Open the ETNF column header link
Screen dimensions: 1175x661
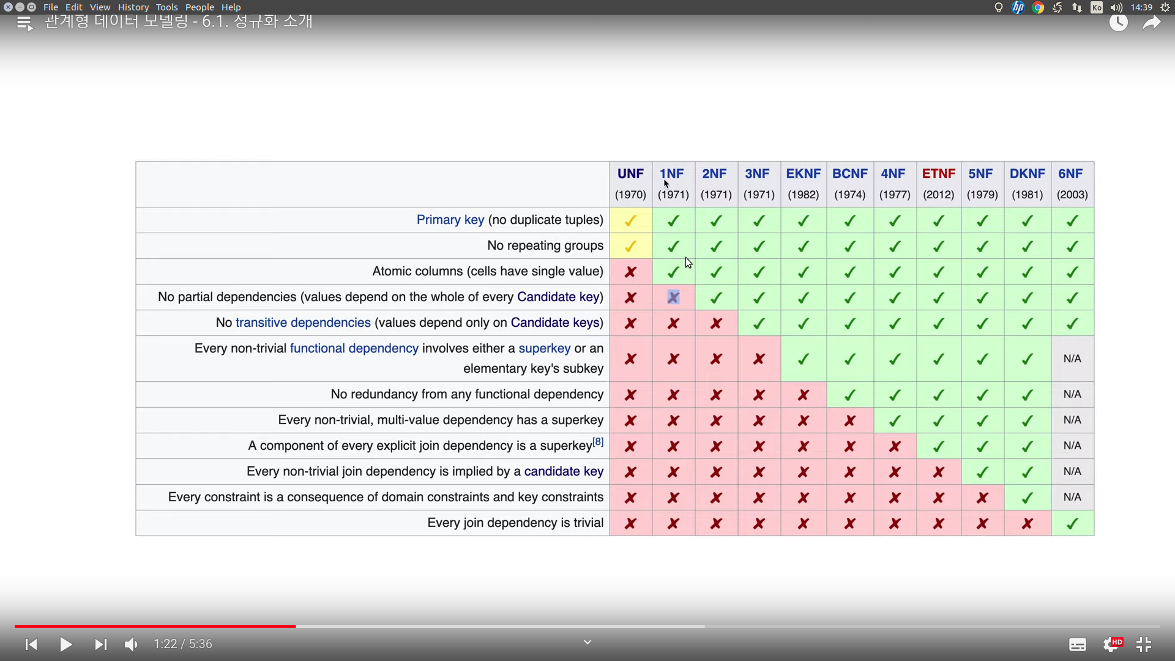point(939,174)
